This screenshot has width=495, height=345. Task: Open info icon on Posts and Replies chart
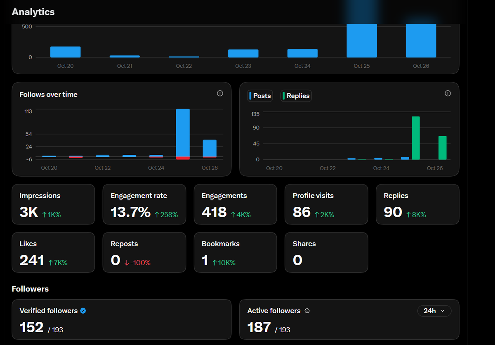448,93
